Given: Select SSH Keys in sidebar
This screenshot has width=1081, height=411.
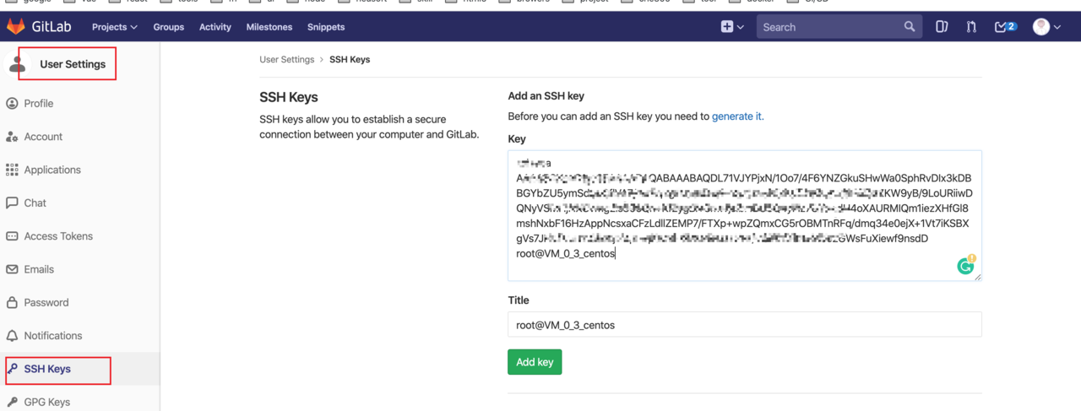Looking at the screenshot, I should [x=47, y=369].
